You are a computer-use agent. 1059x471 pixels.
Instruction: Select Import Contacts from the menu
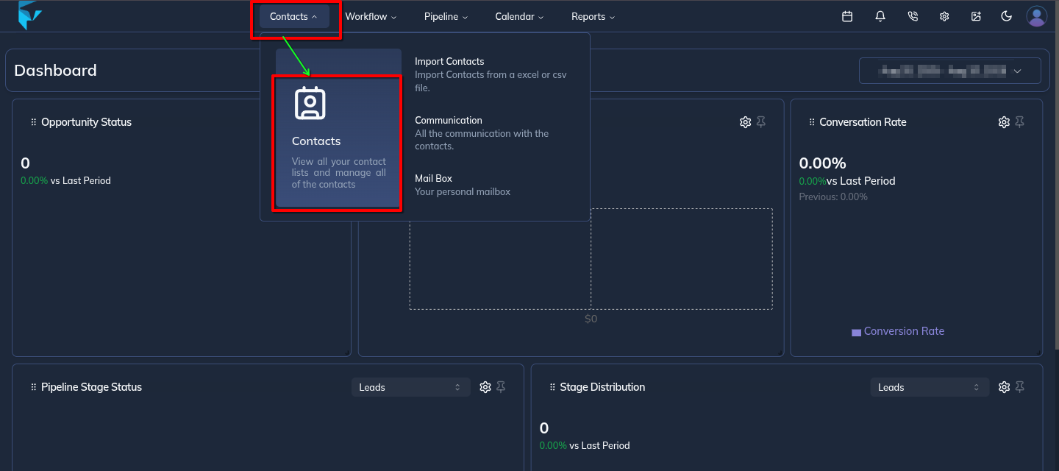click(449, 62)
